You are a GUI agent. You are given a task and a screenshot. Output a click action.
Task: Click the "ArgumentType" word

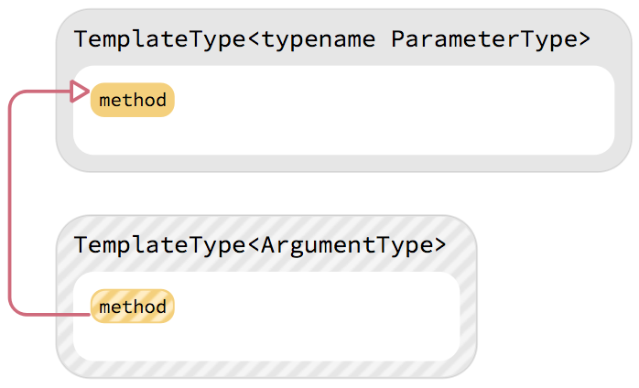point(347,246)
